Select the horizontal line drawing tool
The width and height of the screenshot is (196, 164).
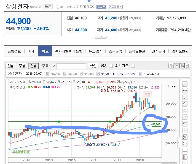(185, 90)
